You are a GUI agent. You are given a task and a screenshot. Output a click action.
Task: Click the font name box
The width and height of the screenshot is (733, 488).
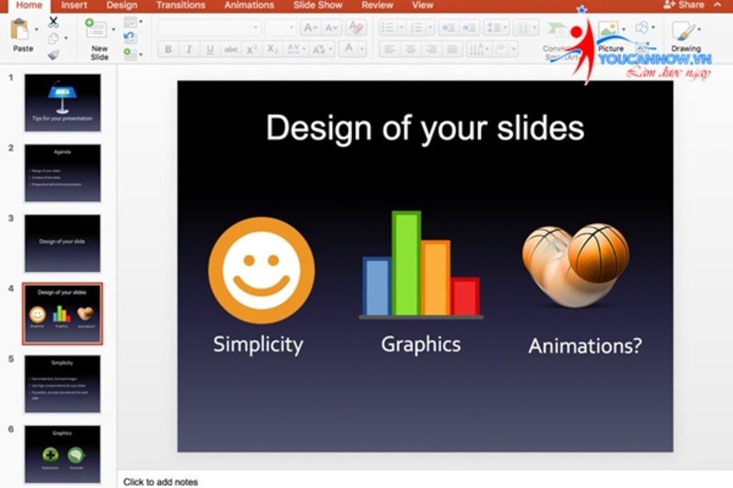210,28
